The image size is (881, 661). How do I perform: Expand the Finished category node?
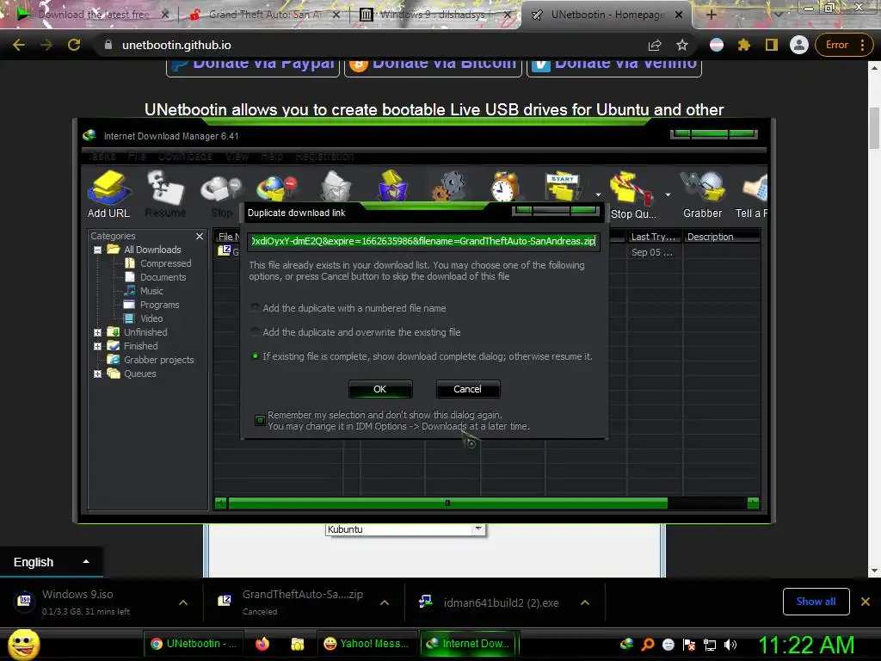coord(98,346)
